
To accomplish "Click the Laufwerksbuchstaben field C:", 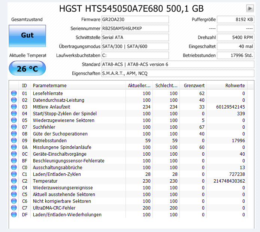I will (x=135, y=55).
